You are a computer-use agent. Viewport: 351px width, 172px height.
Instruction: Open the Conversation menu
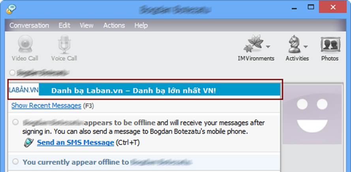29,26
